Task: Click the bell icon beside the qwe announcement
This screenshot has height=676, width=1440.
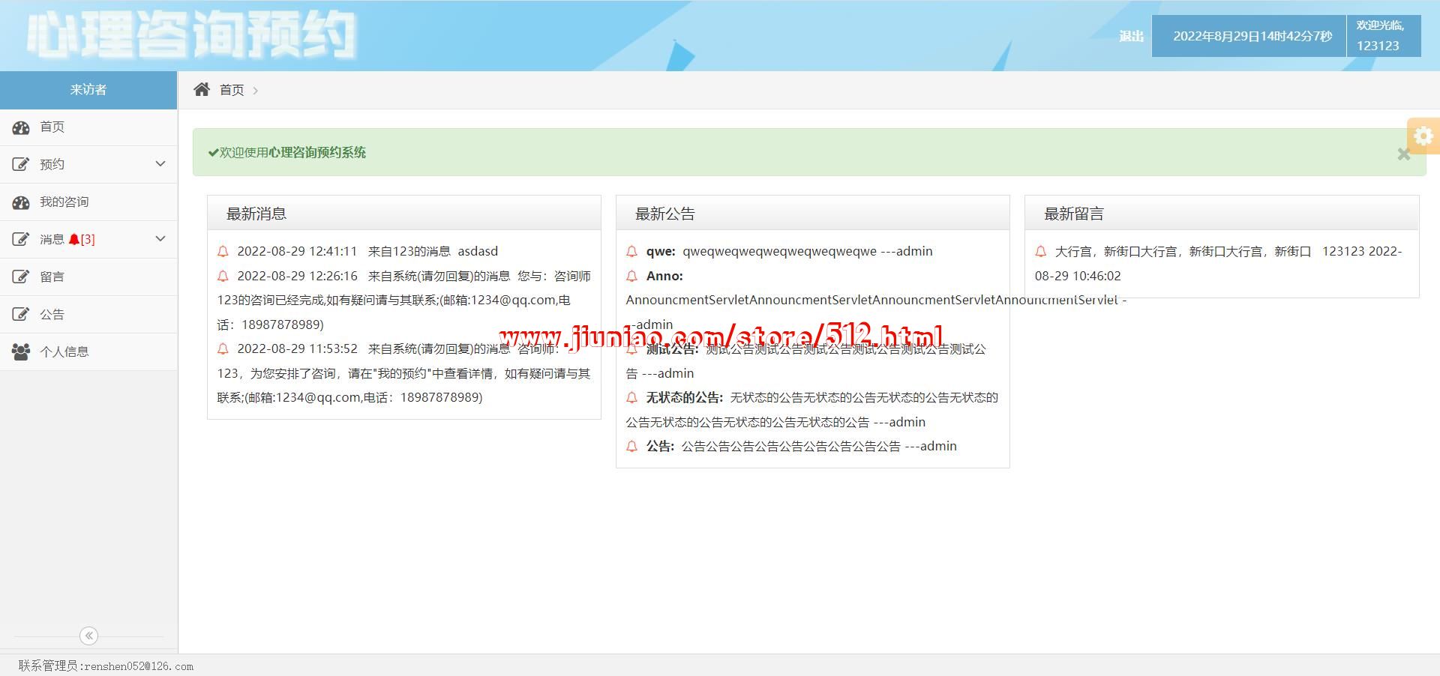Action: pos(631,252)
